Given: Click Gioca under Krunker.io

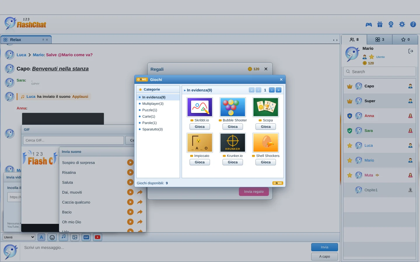Looking at the screenshot, I should (233, 162).
